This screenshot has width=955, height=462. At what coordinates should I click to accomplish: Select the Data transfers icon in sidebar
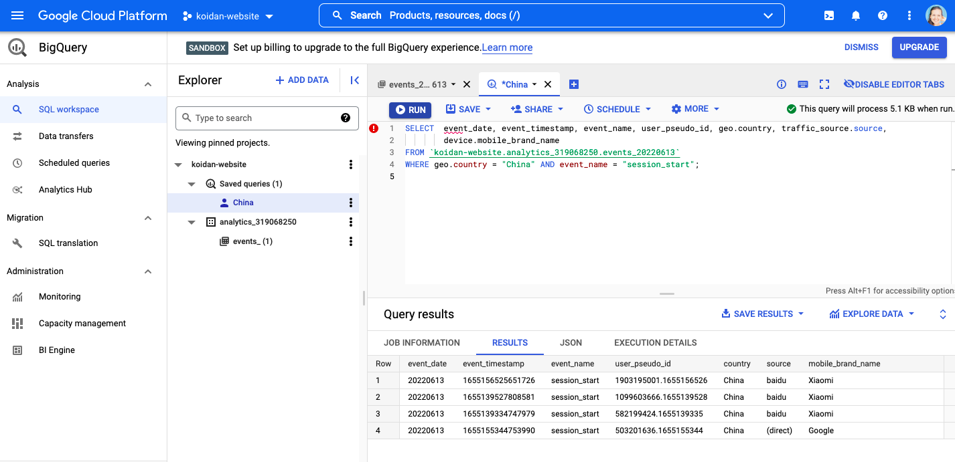point(17,136)
